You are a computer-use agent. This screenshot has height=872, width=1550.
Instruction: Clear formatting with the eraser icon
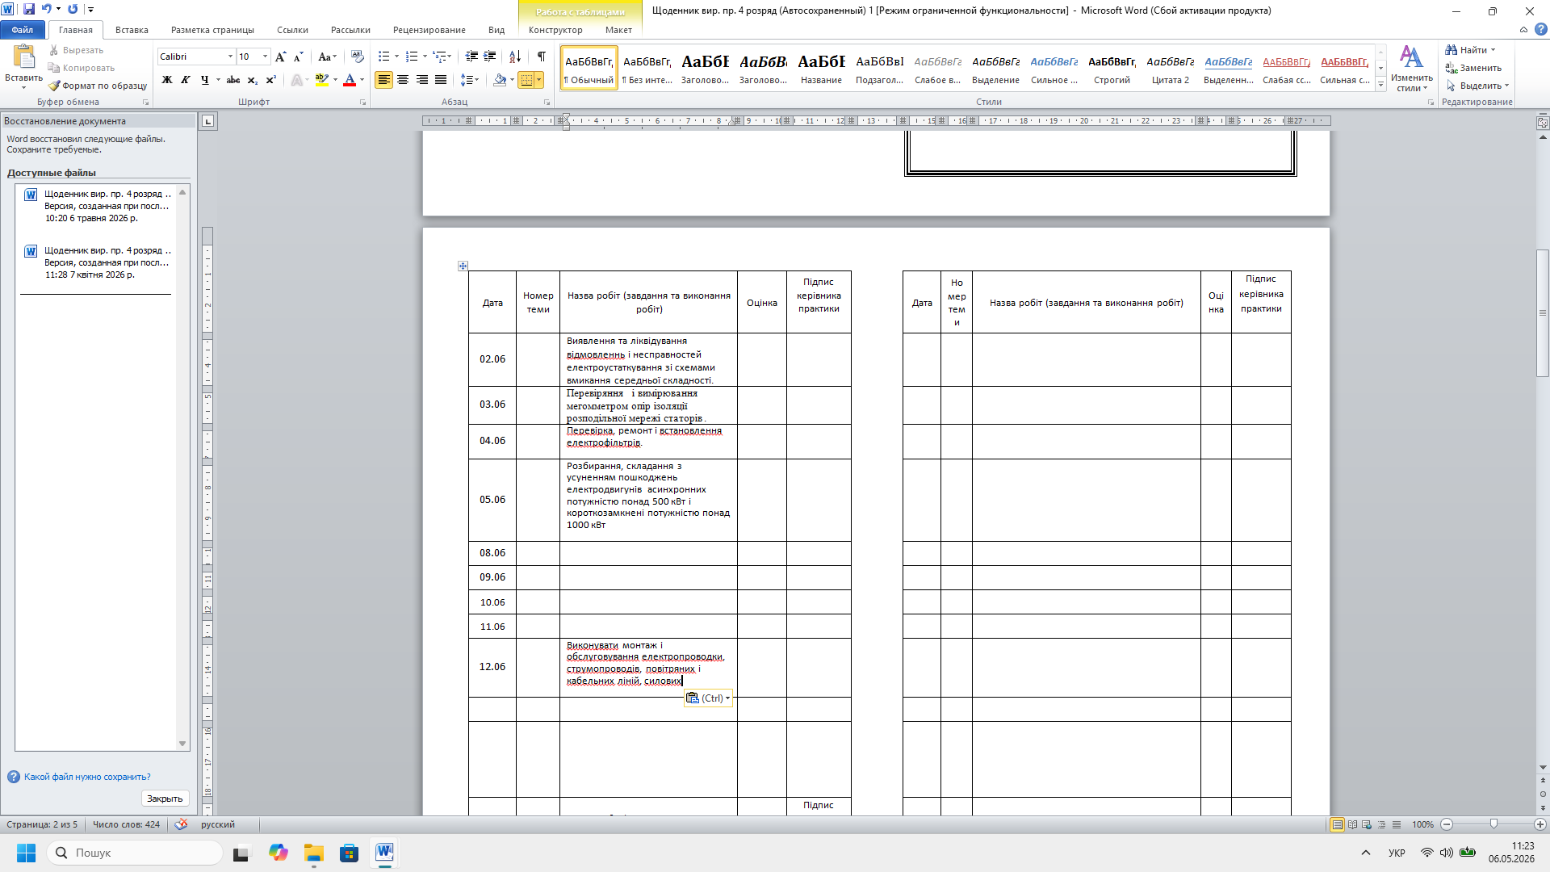[x=358, y=57]
